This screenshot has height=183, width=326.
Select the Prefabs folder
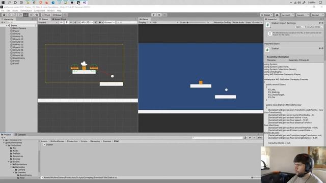click(16, 154)
